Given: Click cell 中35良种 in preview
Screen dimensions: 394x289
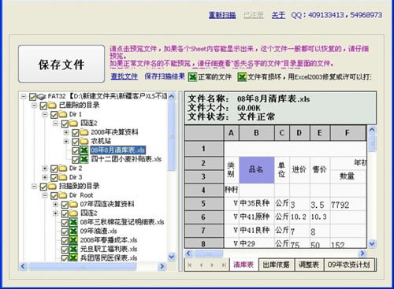Looking at the screenshot, I should (x=255, y=203).
